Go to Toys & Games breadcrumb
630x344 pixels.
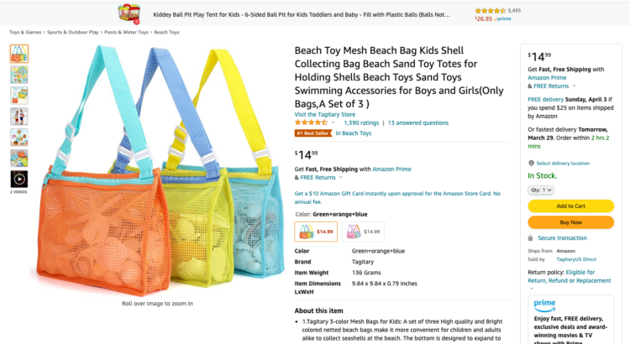point(25,32)
